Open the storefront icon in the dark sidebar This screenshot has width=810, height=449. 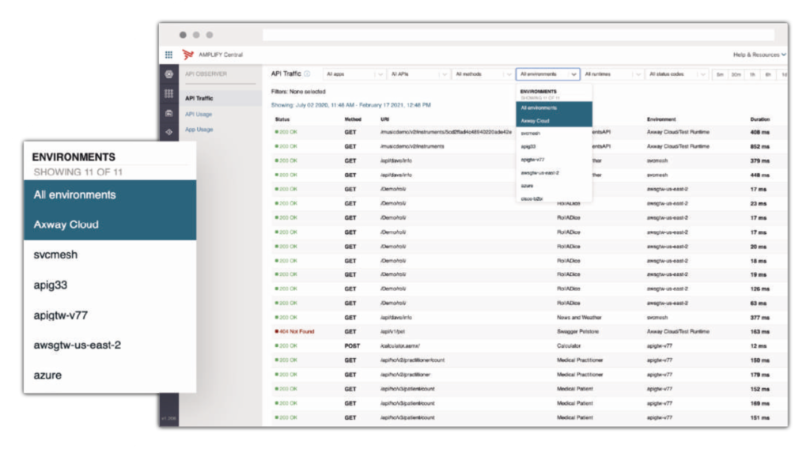click(x=169, y=113)
